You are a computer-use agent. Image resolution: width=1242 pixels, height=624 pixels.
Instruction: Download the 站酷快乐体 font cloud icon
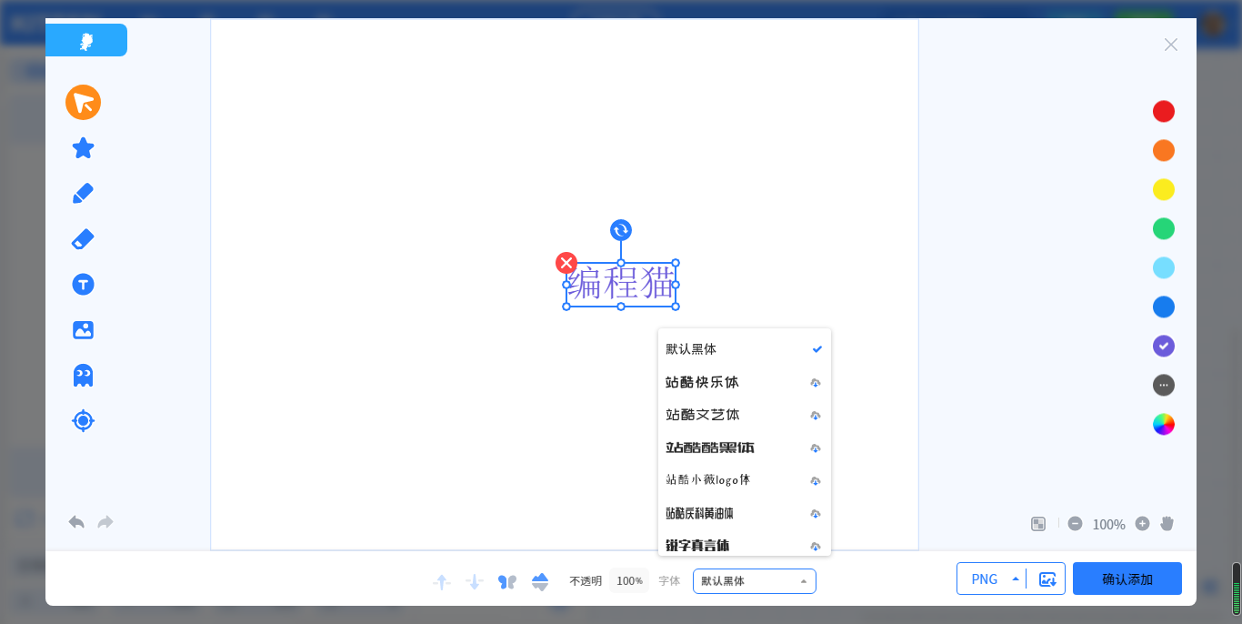[x=816, y=383]
